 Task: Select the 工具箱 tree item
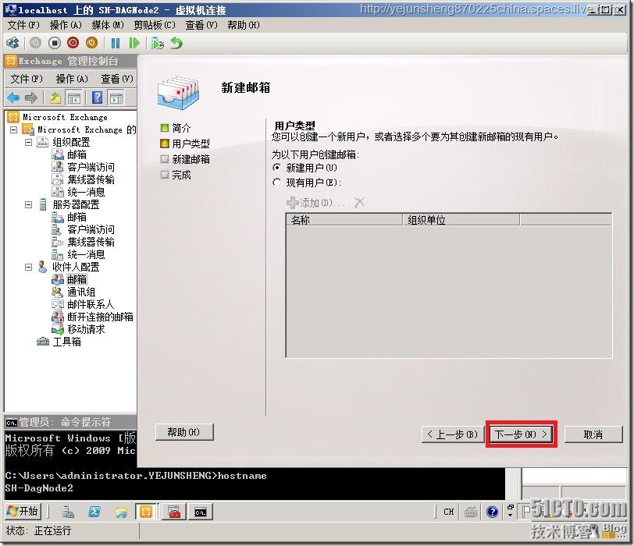[x=66, y=342]
